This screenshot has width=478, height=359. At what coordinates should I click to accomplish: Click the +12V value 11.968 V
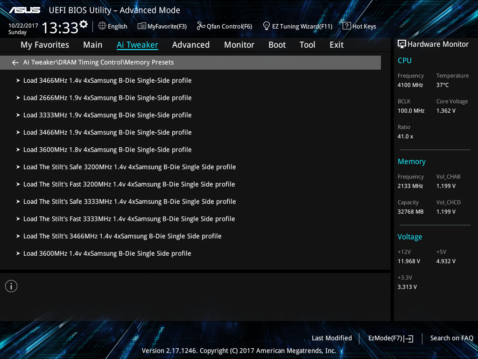(x=409, y=261)
